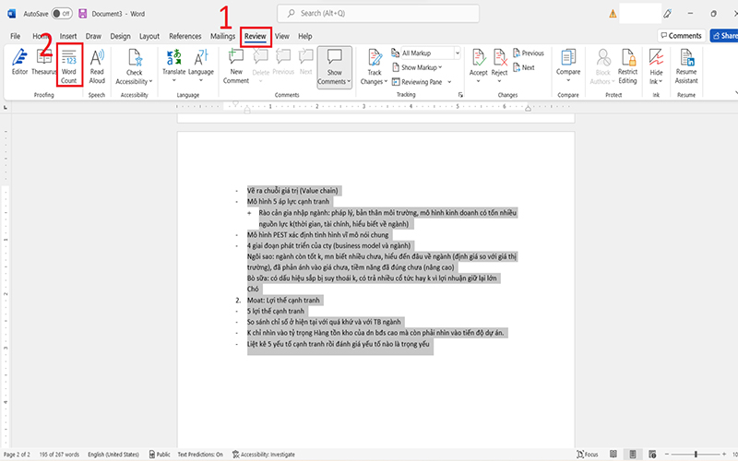Expand Accept dropdown arrow

[478, 81]
